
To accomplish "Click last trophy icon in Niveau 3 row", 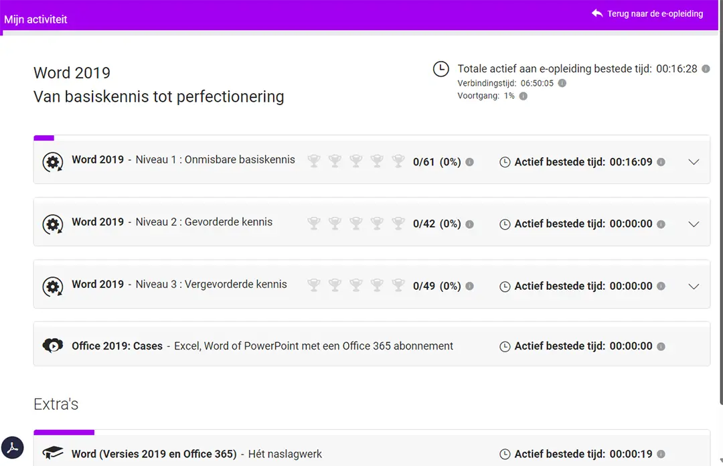I will pyautogui.click(x=398, y=285).
